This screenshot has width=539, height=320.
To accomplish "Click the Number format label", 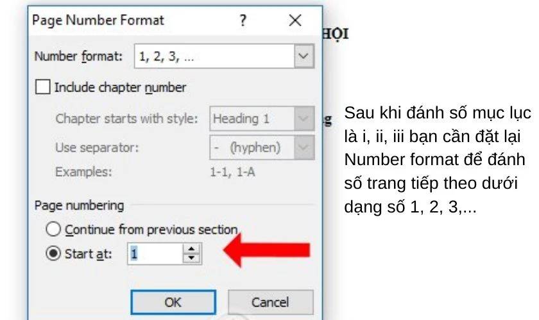I will 78,56.
